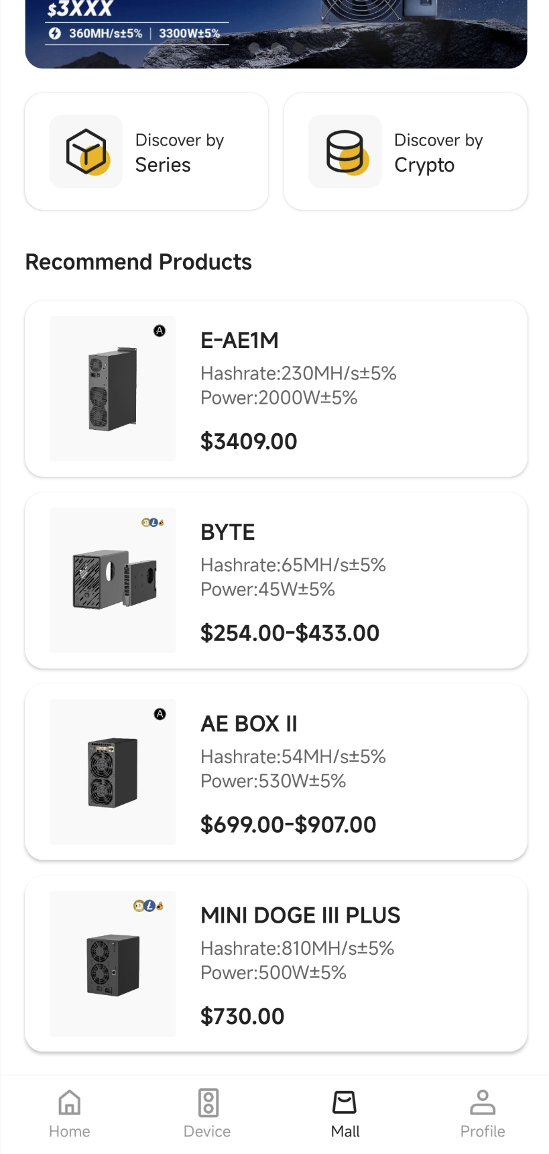Select the E-AE1M product title
The image size is (549, 1154).
click(239, 341)
